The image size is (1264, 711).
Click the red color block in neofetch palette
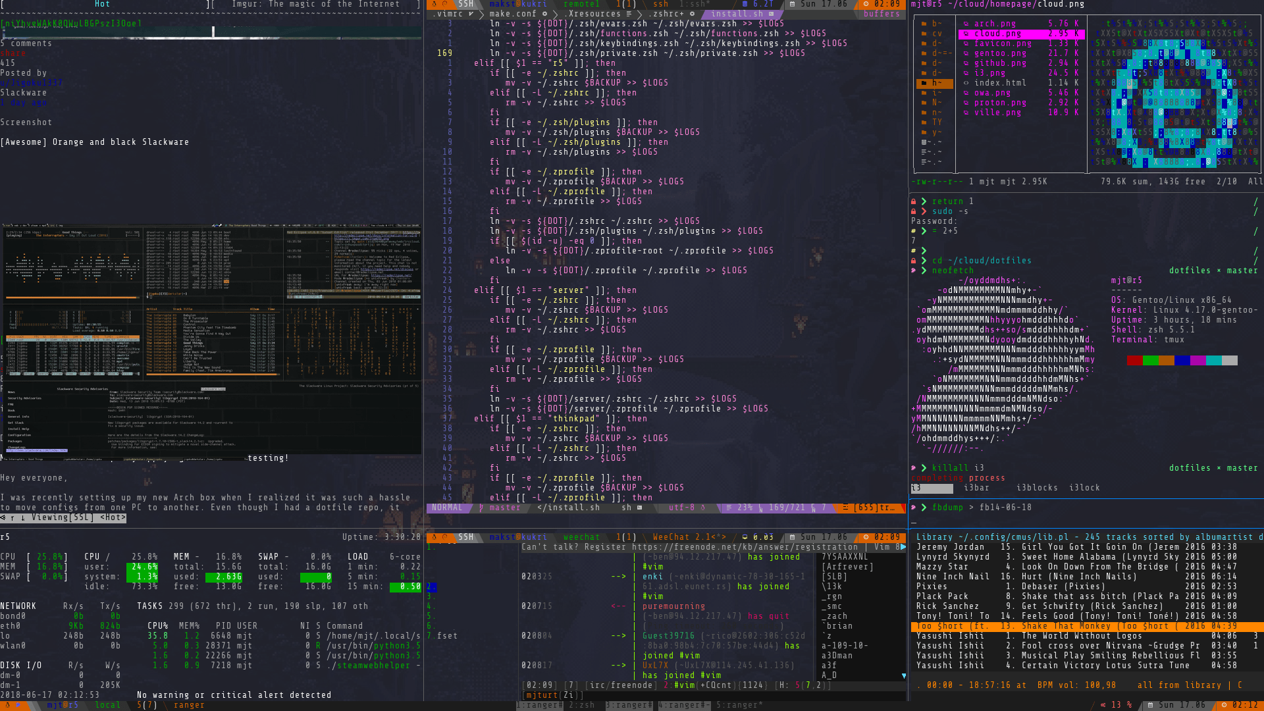[x=1134, y=360]
